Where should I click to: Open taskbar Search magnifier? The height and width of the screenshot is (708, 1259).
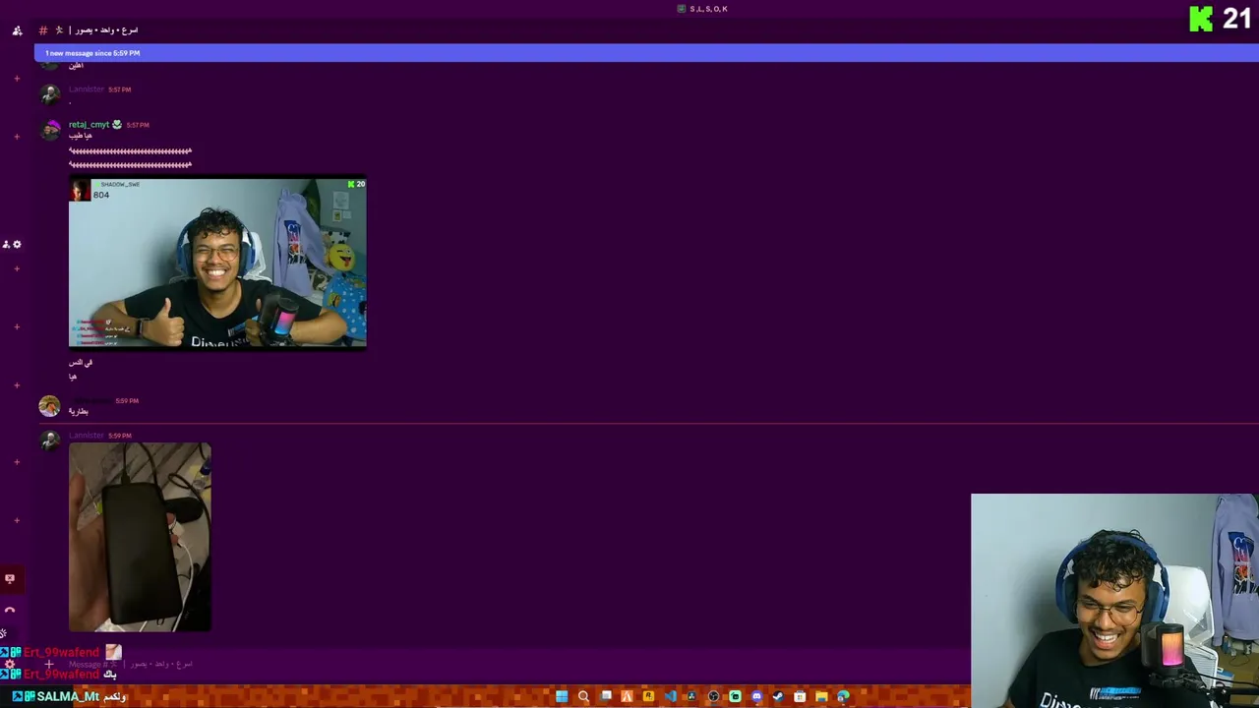pyautogui.click(x=583, y=696)
